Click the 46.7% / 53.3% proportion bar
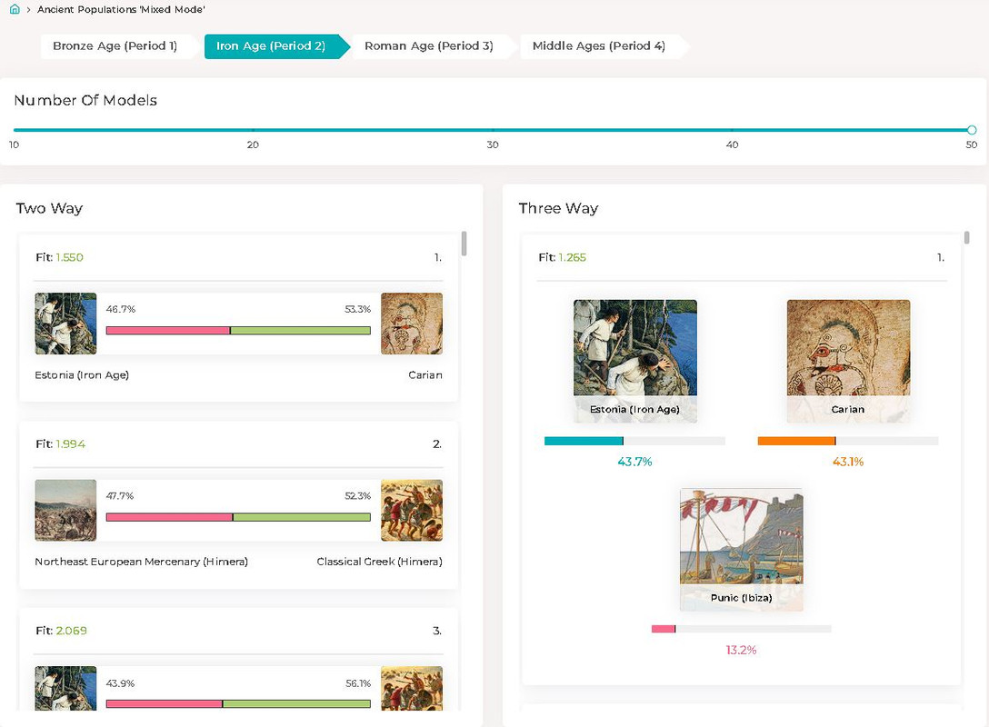This screenshot has width=989, height=727. pos(238,331)
